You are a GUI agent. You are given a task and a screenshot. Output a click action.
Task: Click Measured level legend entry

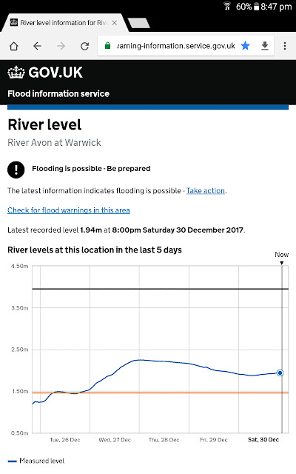coord(36,461)
